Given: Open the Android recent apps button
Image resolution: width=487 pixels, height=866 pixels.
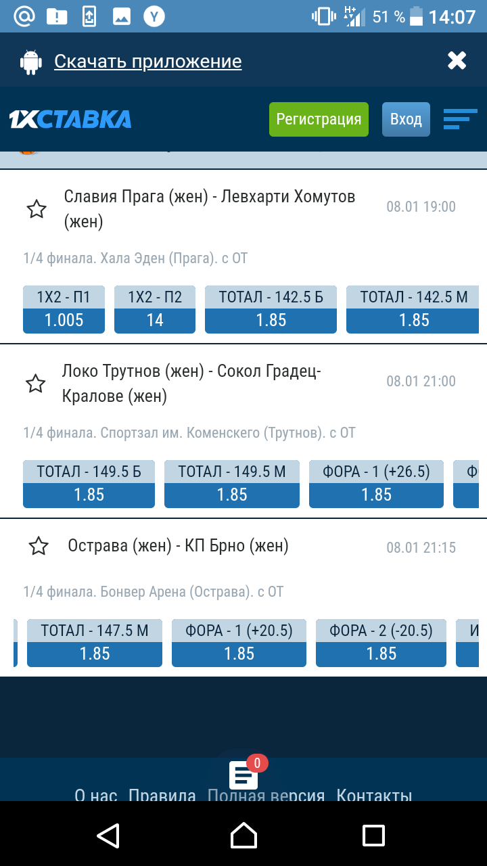Looking at the screenshot, I should pyautogui.click(x=373, y=835).
